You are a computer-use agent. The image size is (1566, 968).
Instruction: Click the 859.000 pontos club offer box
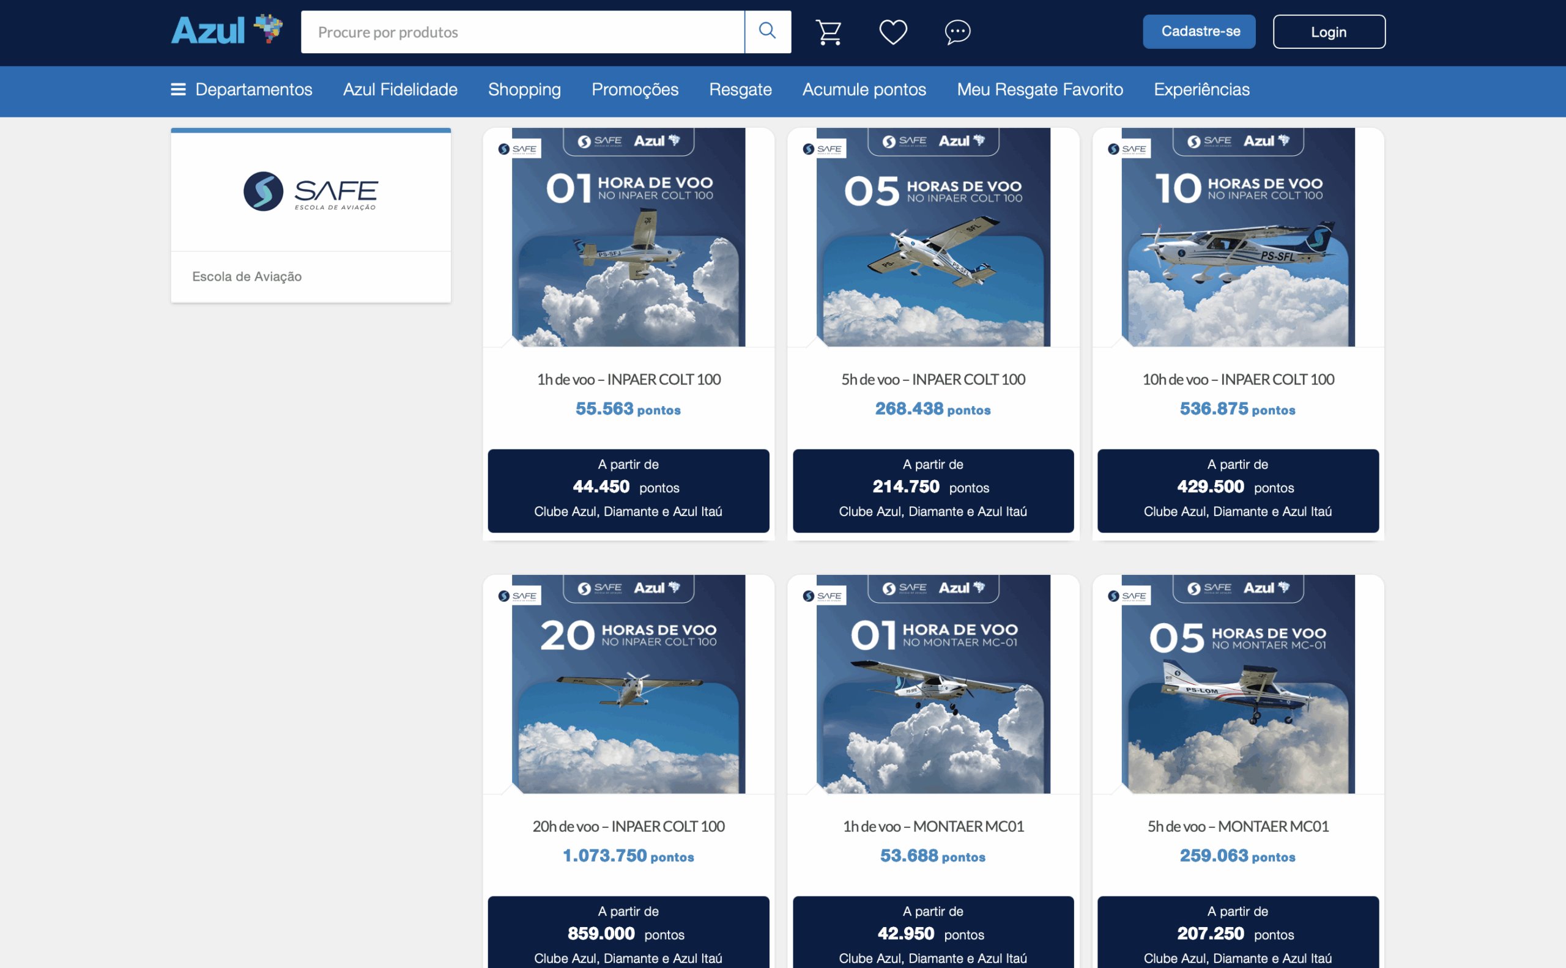tap(628, 932)
